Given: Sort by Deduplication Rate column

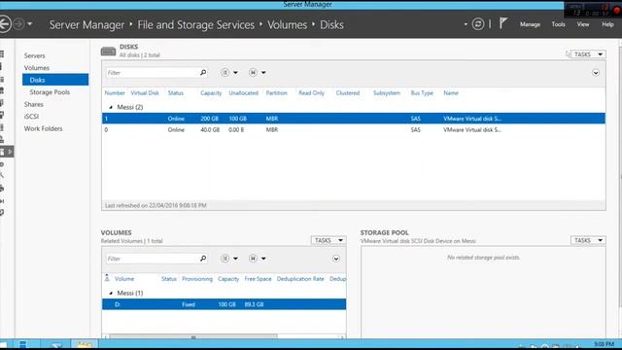Looking at the screenshot, I should tap(300, 279).
